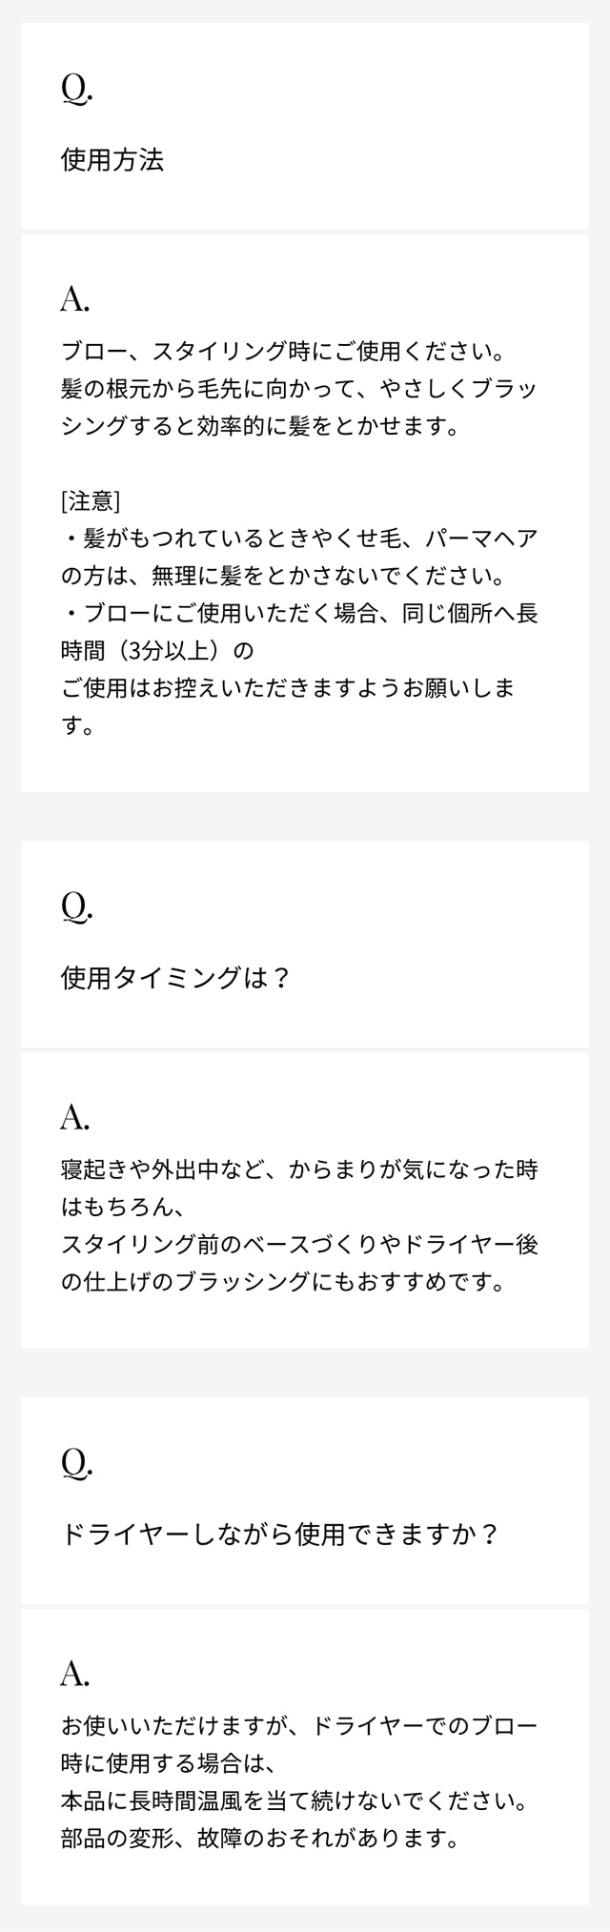Click the 使用方法 question heading
The height and width of the screenshot is (1932, 610).
coord(112,159)
